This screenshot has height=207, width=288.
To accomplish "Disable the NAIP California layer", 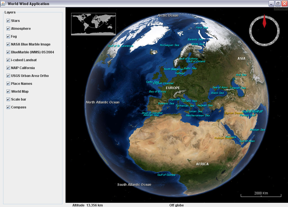I will click(8, 68).
